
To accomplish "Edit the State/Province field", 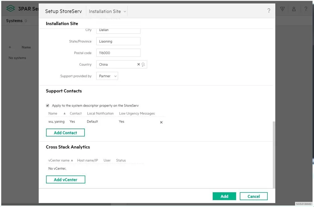I will pos(118,41).
